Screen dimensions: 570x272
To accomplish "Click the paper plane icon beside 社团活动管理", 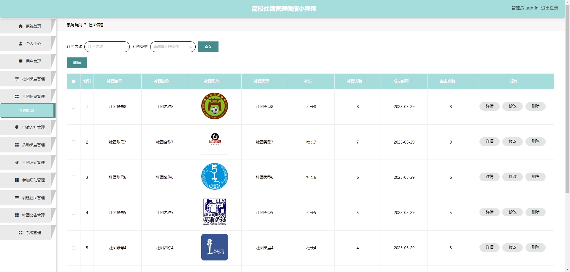I will click(x=17, y=162).
